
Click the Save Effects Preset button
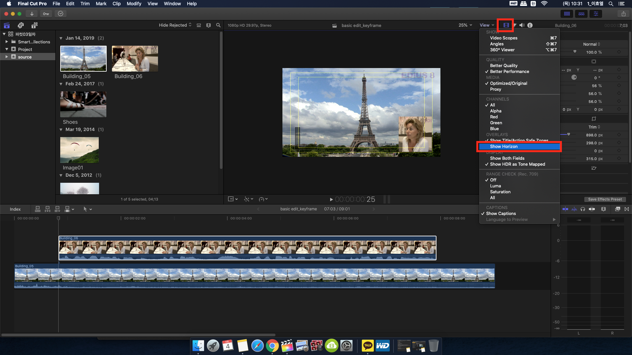pos(605,199)
